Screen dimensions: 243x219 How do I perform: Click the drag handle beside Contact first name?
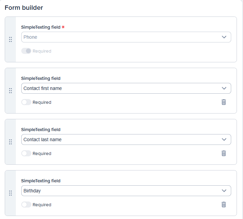point(10,91)
